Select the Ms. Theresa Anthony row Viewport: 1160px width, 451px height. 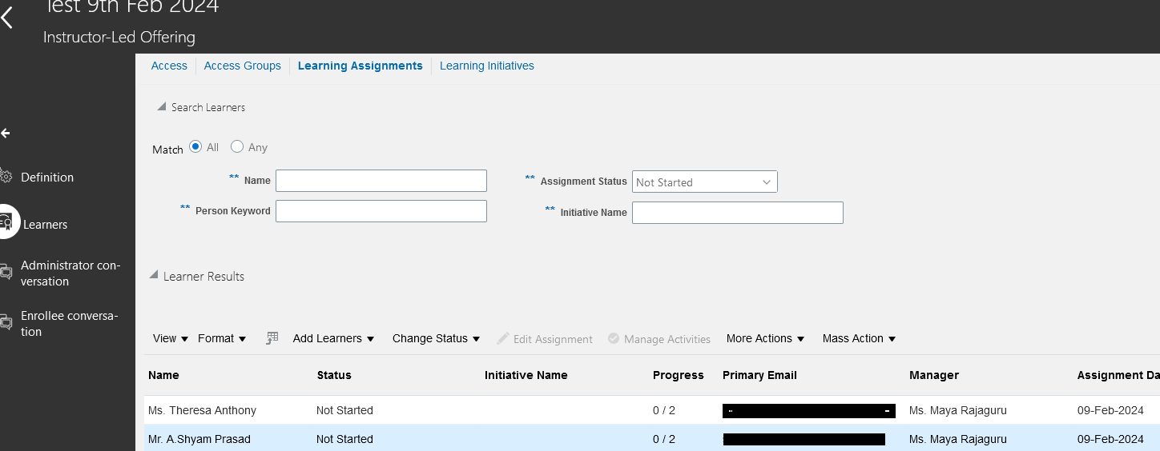click(x=652, y=410)
